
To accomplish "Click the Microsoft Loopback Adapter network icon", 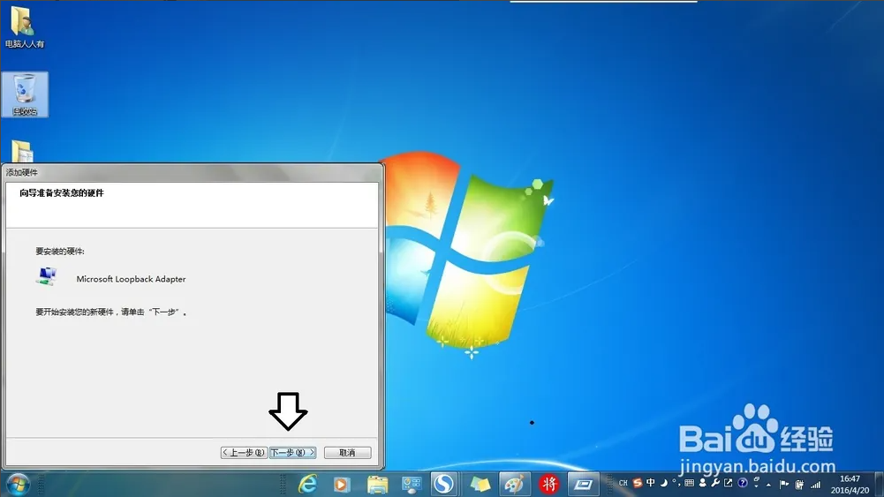I will 46,277.
